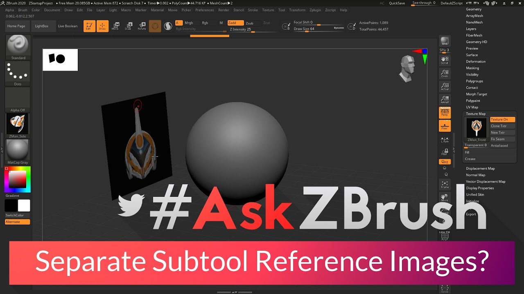Click Clone Txtr button

click(502, 126)
